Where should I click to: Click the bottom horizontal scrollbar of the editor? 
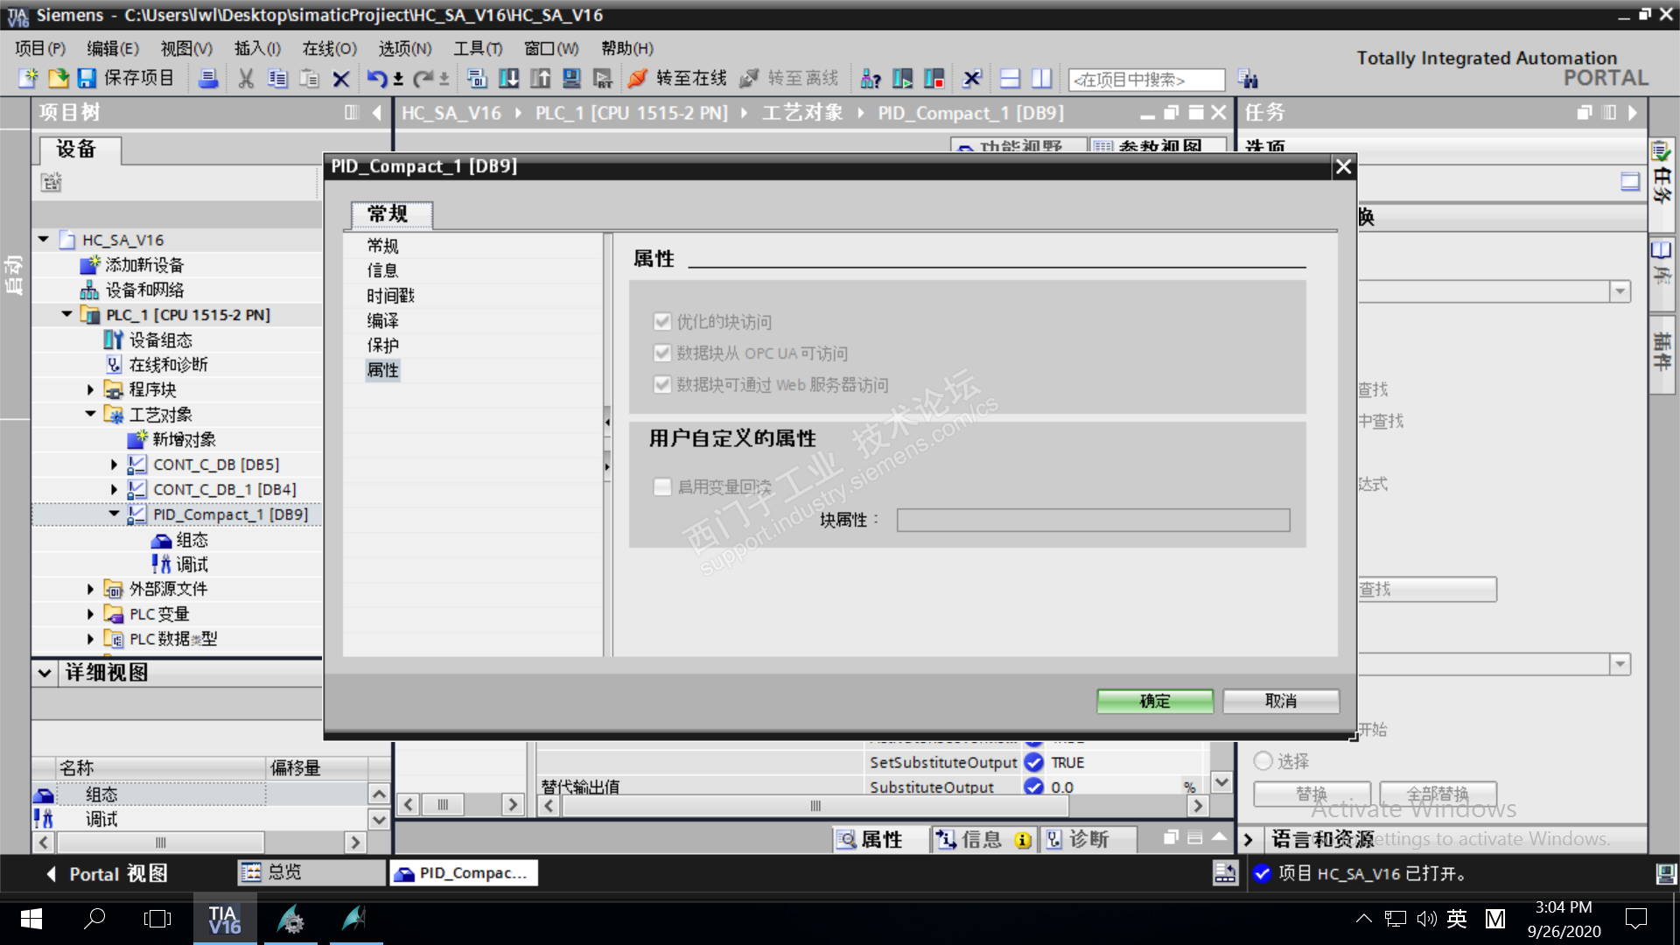[x=814, y=806]
